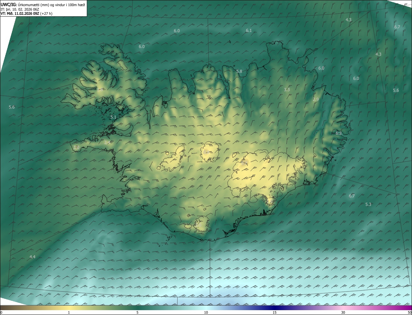Select the 2.9 value label
This screenshot has width=412, height=315.
[316, 100]
